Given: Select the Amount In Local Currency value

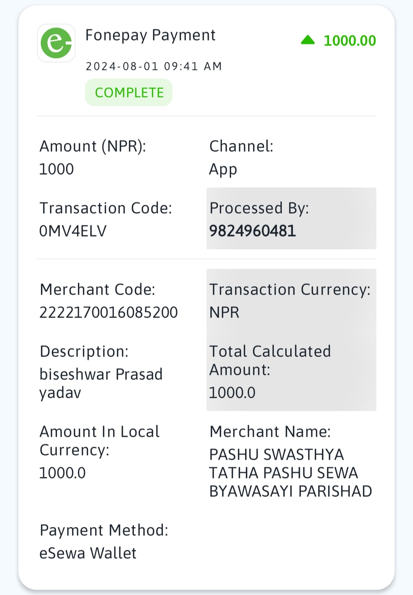Looking at the screenshot, I should tap(63, 473).
